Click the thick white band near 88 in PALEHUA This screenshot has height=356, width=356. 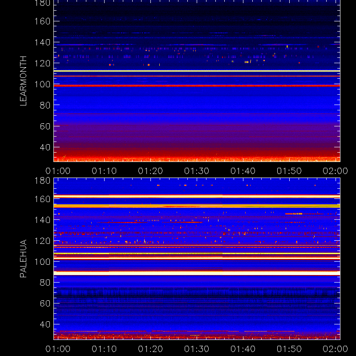[197, 273]
